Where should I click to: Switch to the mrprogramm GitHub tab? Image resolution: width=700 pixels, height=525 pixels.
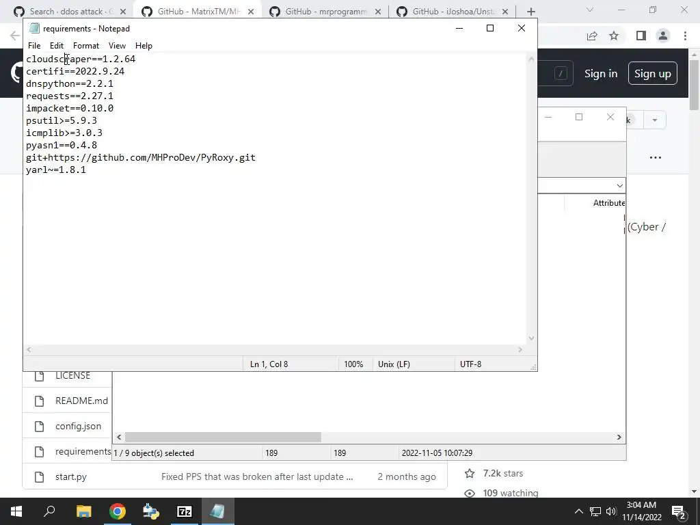(326, 12)
